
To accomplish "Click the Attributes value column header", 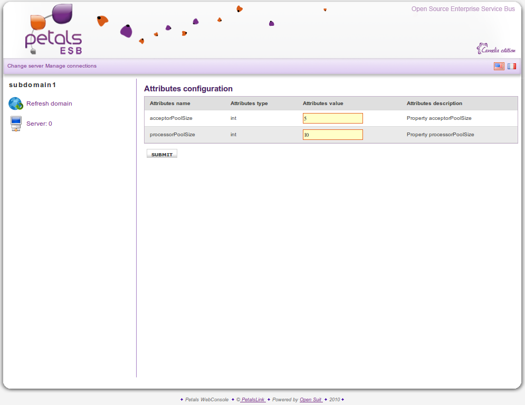I will click(323, 103).
